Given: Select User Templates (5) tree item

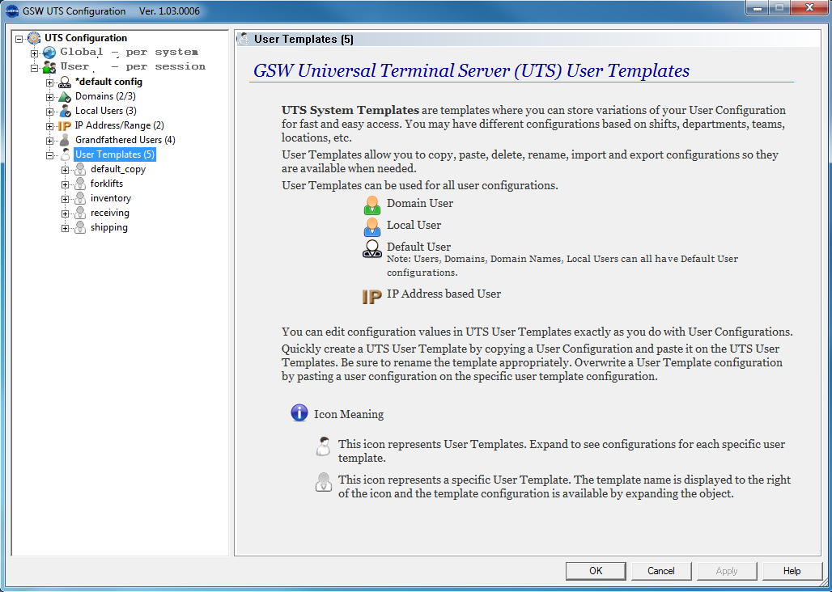Looking at the screenshot, I should click(x=115, y=154).
